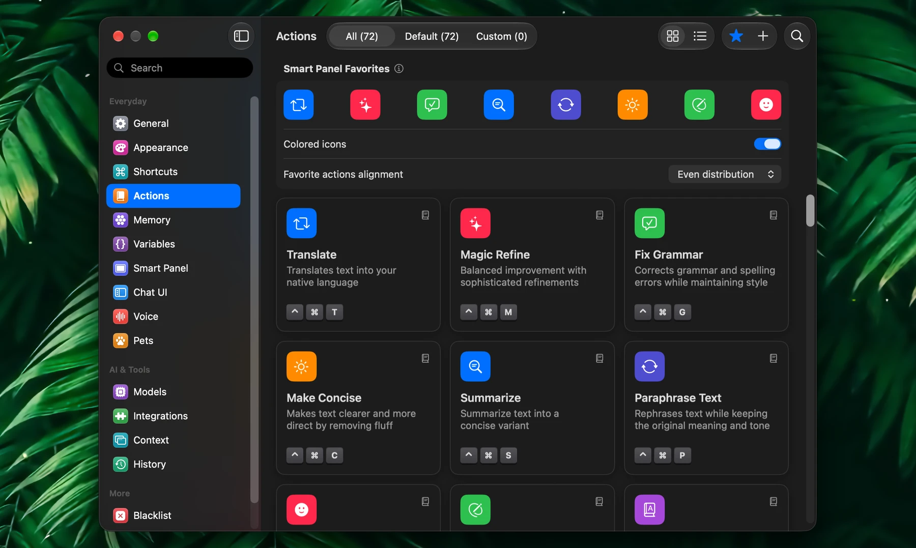Add a new action with plus icon

point(762,36)
